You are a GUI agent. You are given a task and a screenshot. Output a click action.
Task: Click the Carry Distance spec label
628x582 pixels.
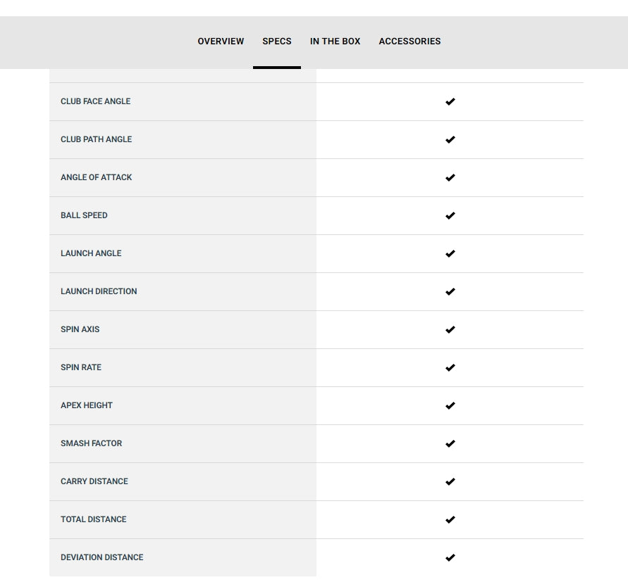(x=94, y=481)
